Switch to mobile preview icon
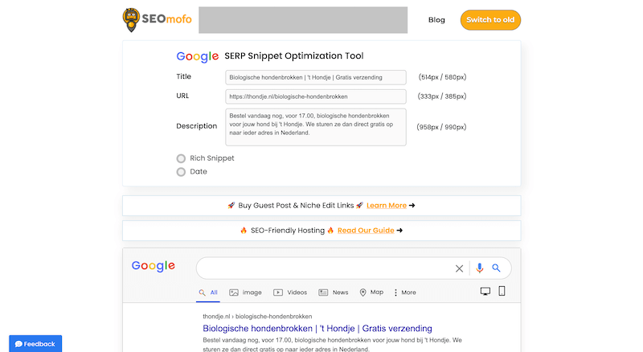 point(502,292)
